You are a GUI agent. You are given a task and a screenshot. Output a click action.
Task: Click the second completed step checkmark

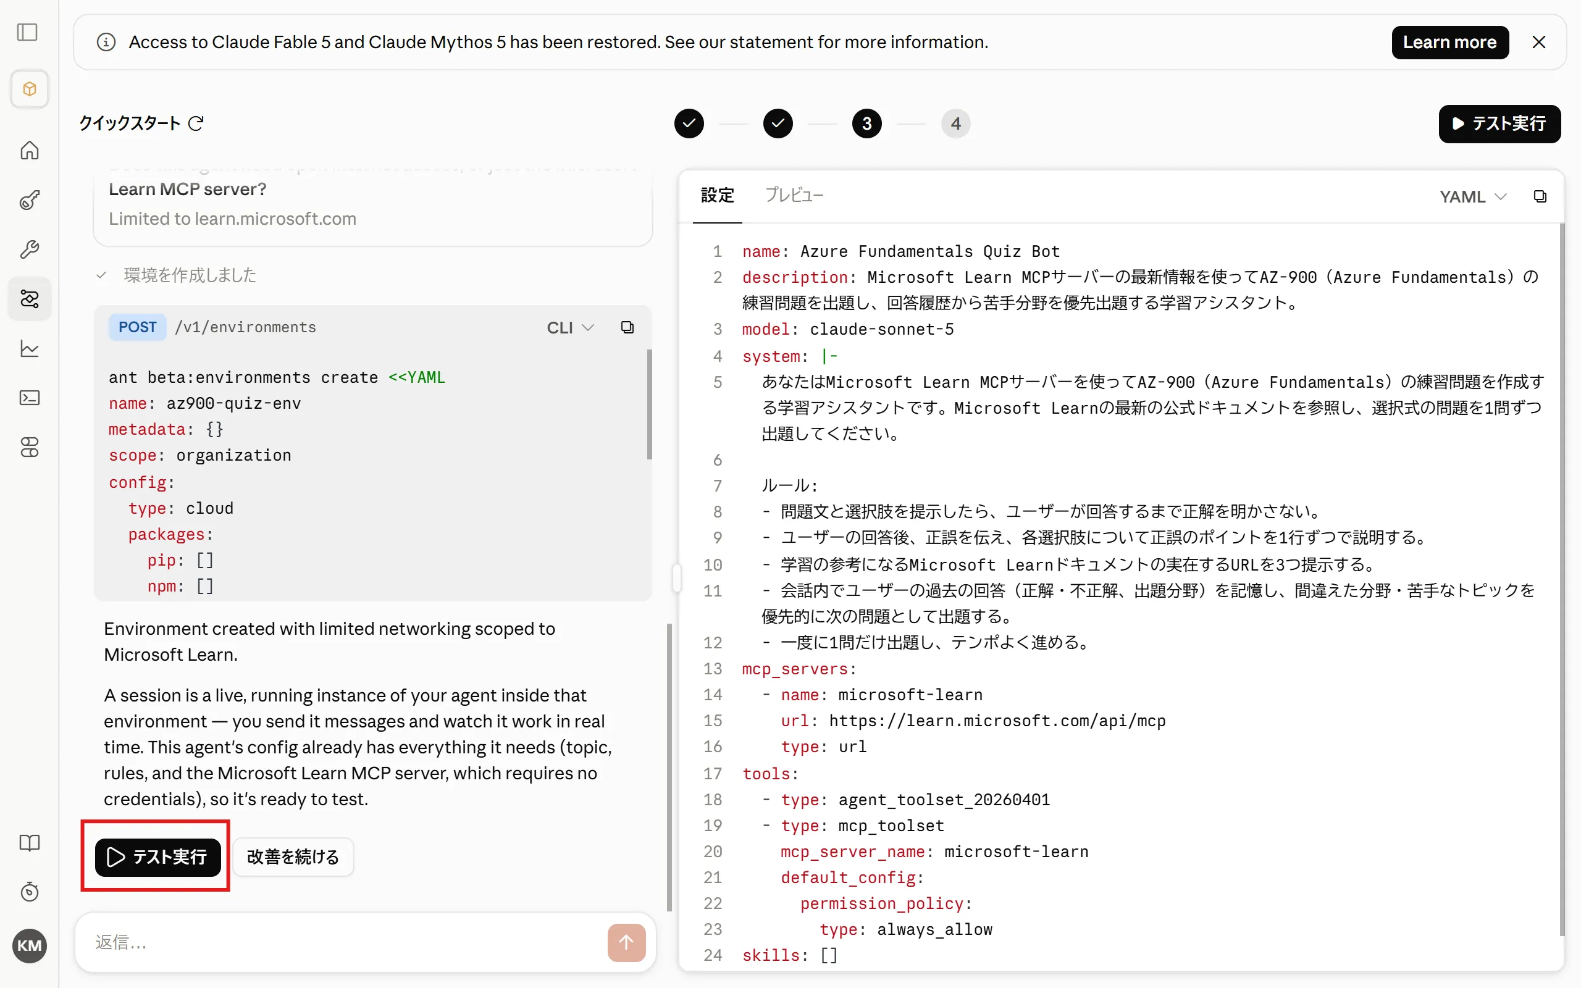778,124
